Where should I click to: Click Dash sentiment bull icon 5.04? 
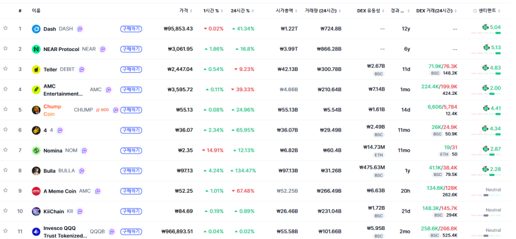[x=485, y=27]
